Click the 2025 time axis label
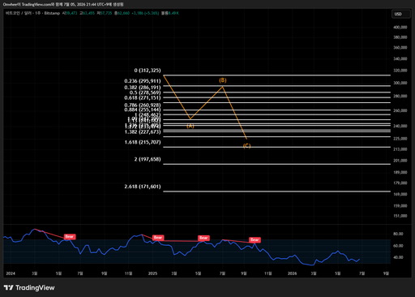 click(x=152, y=273)
